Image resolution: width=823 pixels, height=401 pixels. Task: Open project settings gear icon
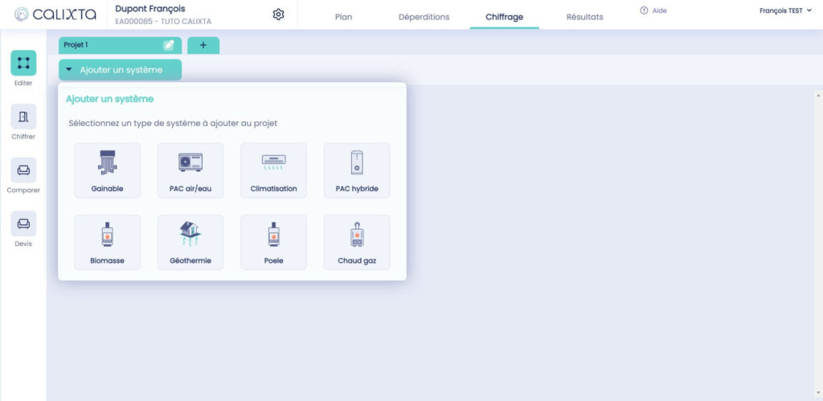pos(279,14)
